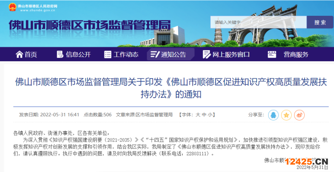Click the pencil-lines icon beside 通知公告
Screen dimensions: 334x172
click(x=155, y=55)
